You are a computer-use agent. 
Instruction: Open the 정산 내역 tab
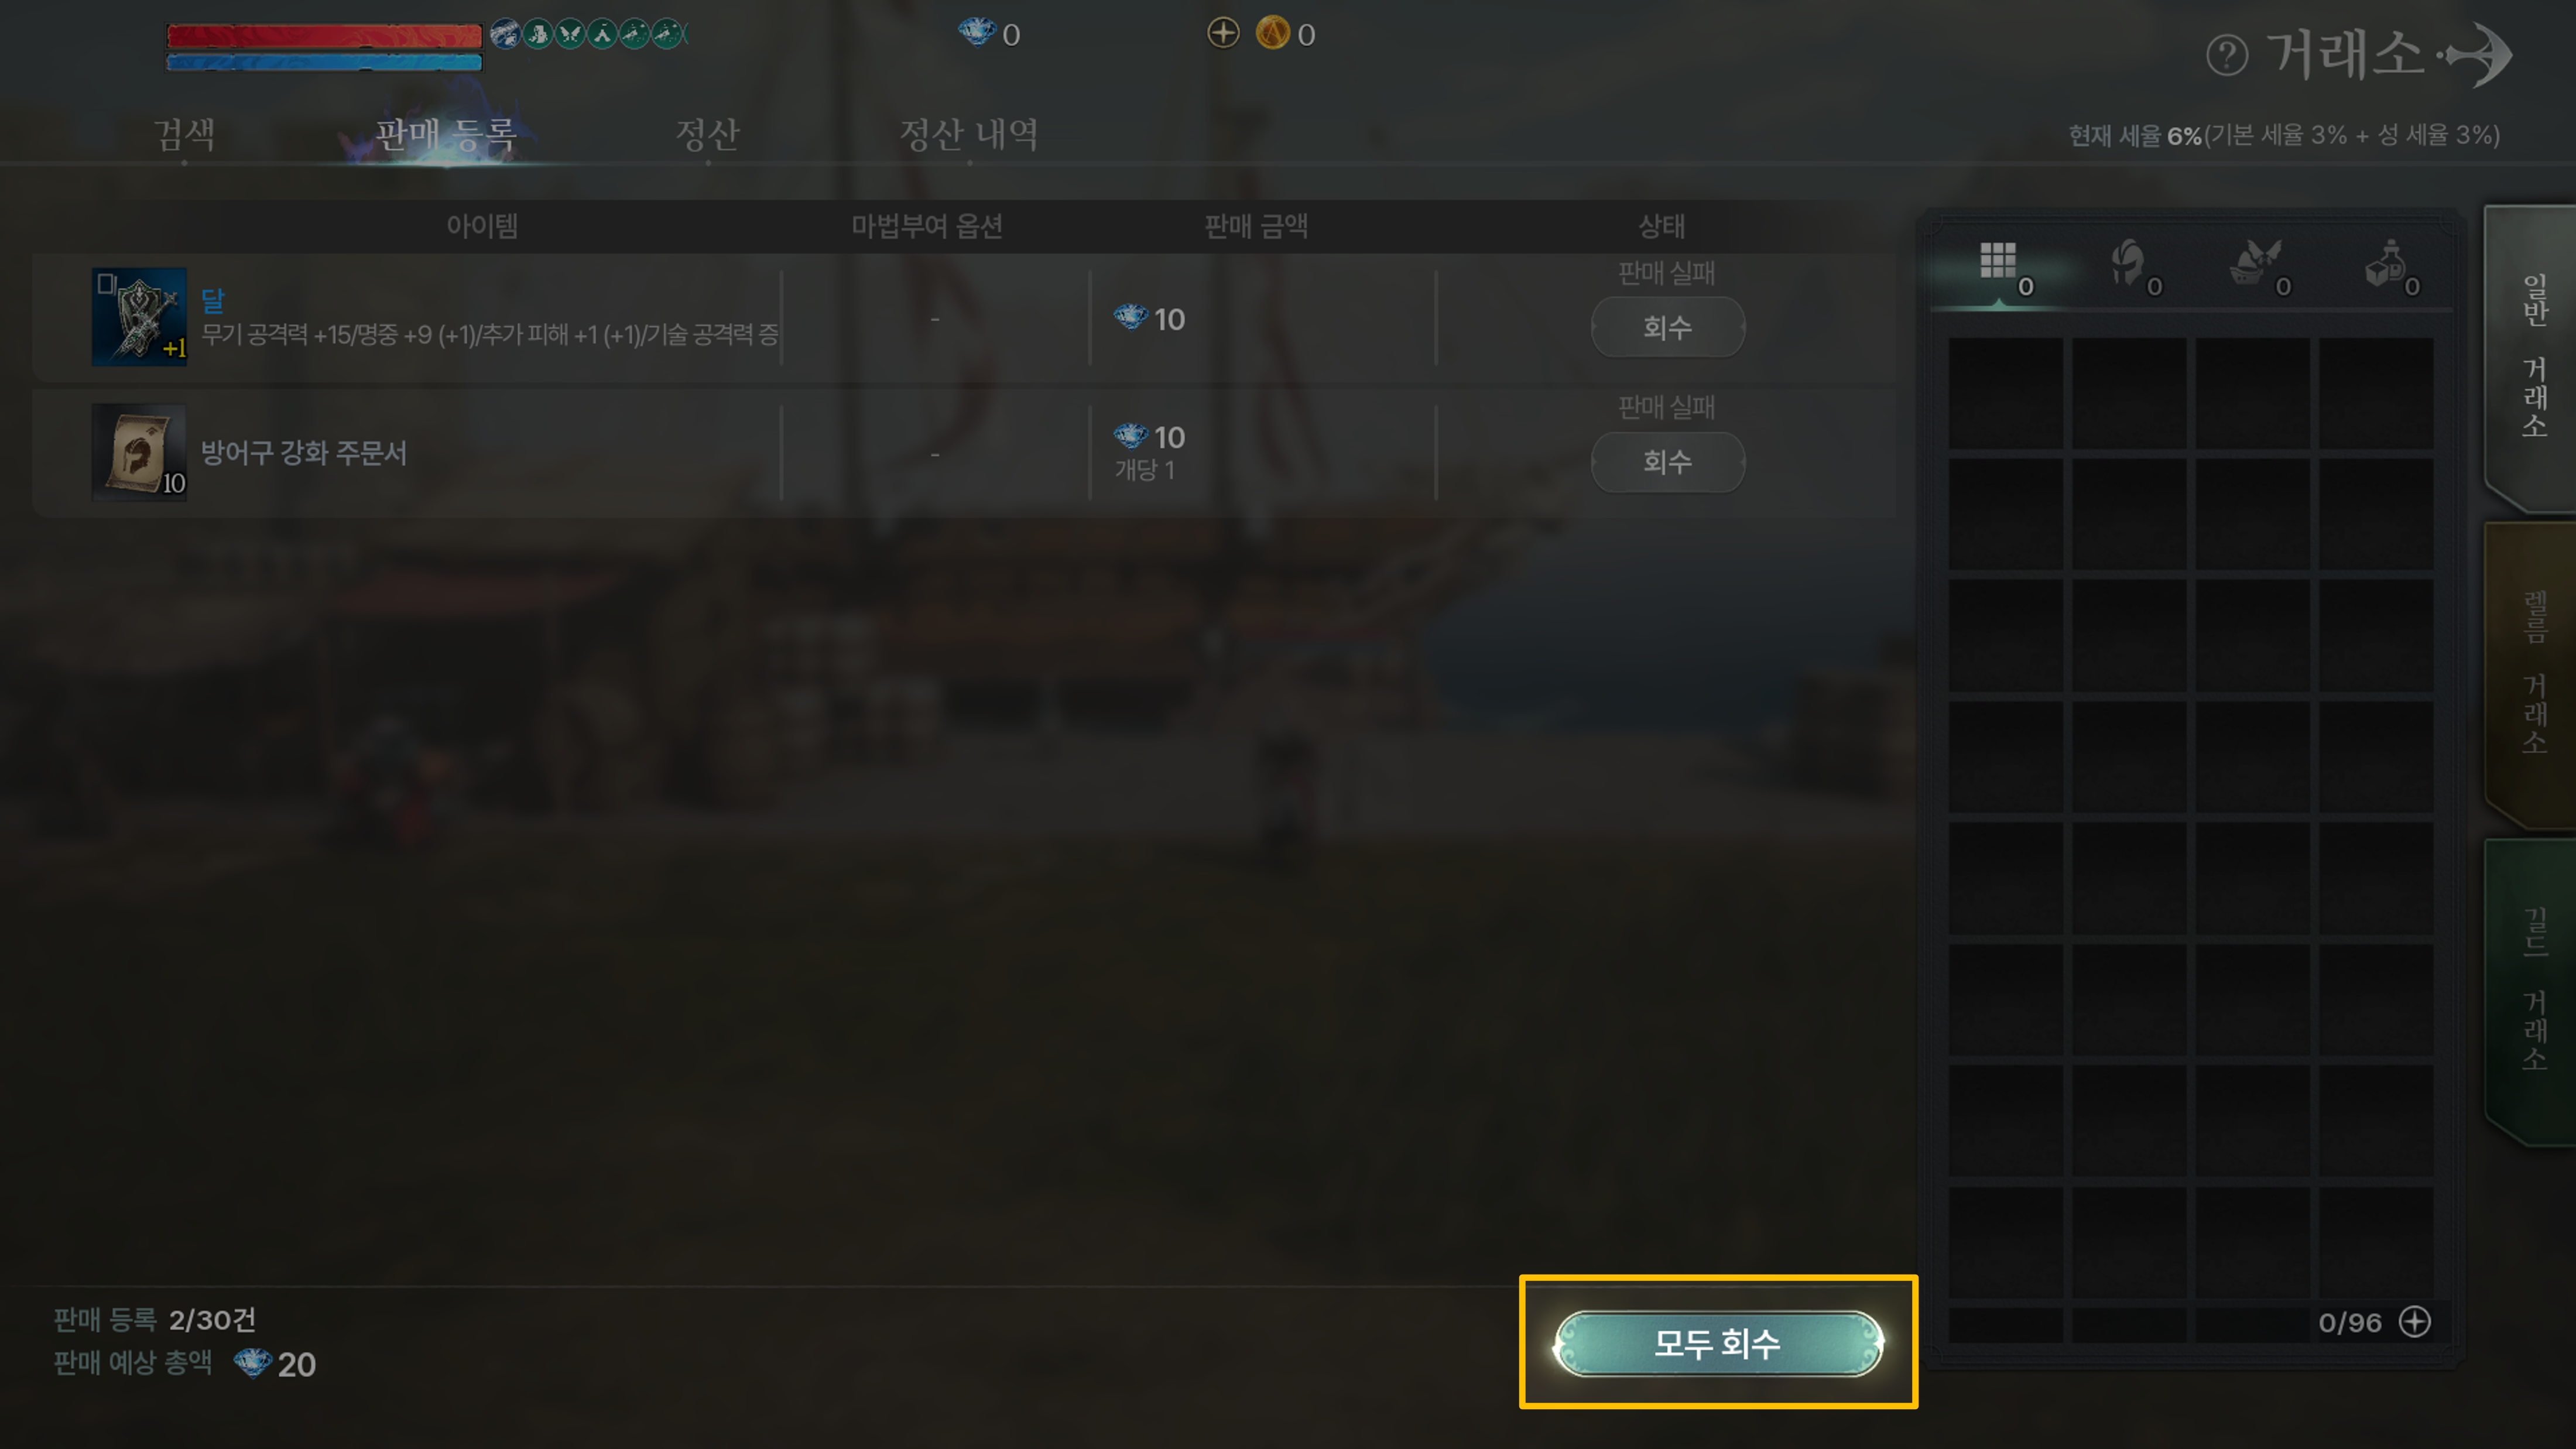(x=968, y=134)
